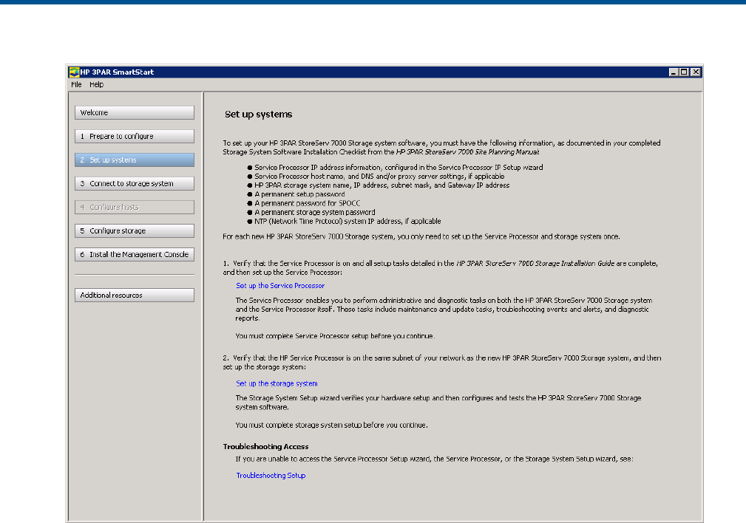The image size is (746, 523).
Task: Click the HP 3PAR SmartStart title bar icon
Action: pos(74,72)
